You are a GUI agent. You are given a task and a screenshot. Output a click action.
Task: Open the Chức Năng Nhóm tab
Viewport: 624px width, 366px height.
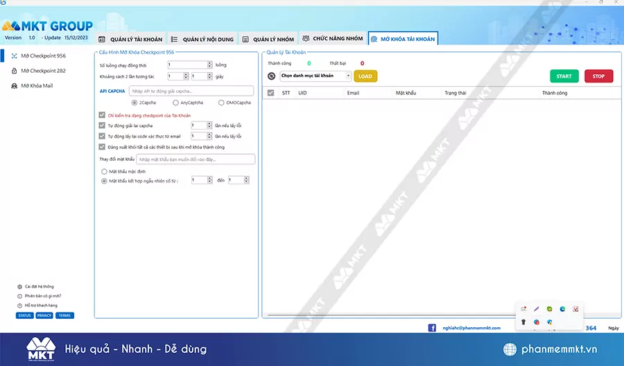coord(334,39)
